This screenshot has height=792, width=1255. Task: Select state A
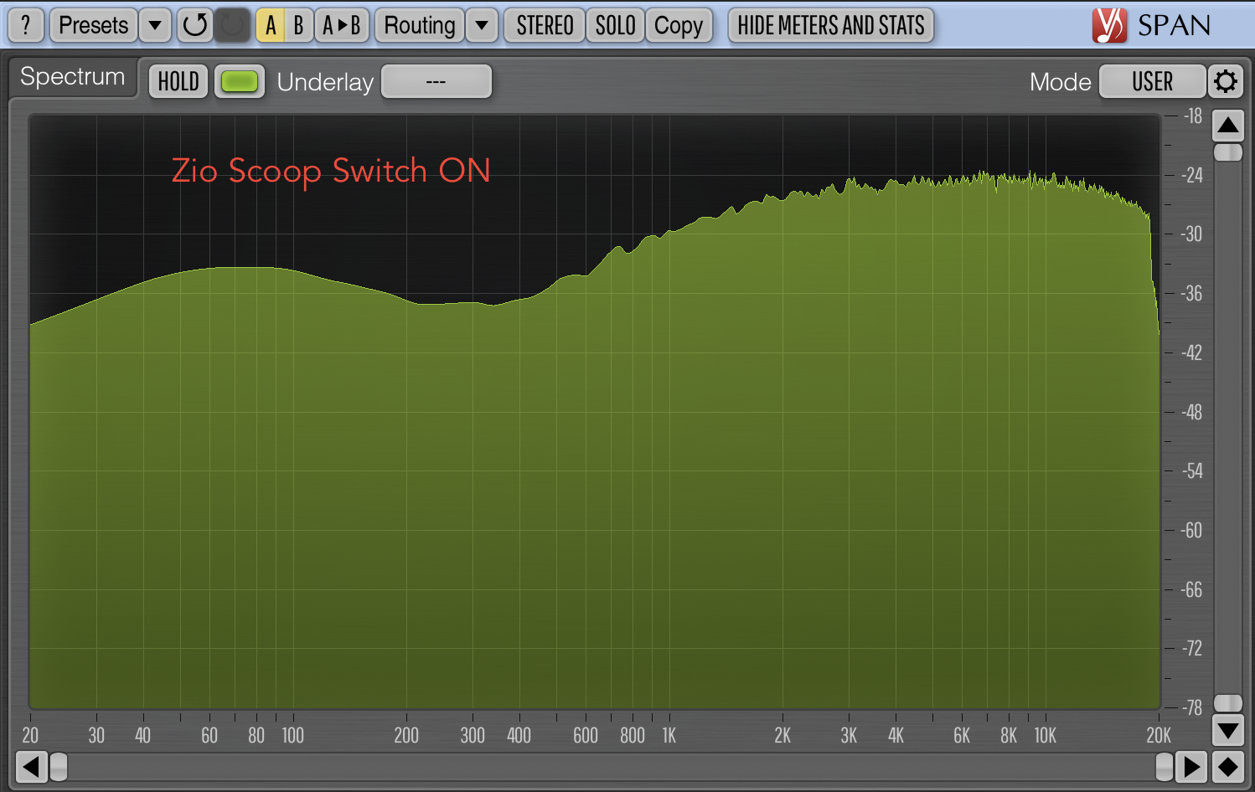270,25
